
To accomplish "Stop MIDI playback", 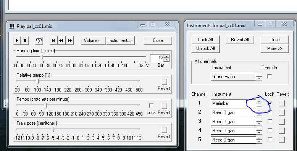I will click(x=25, y=40).
